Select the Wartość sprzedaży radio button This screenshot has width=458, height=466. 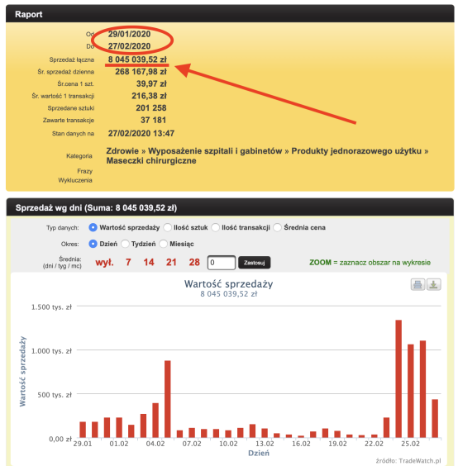(93, 227)
